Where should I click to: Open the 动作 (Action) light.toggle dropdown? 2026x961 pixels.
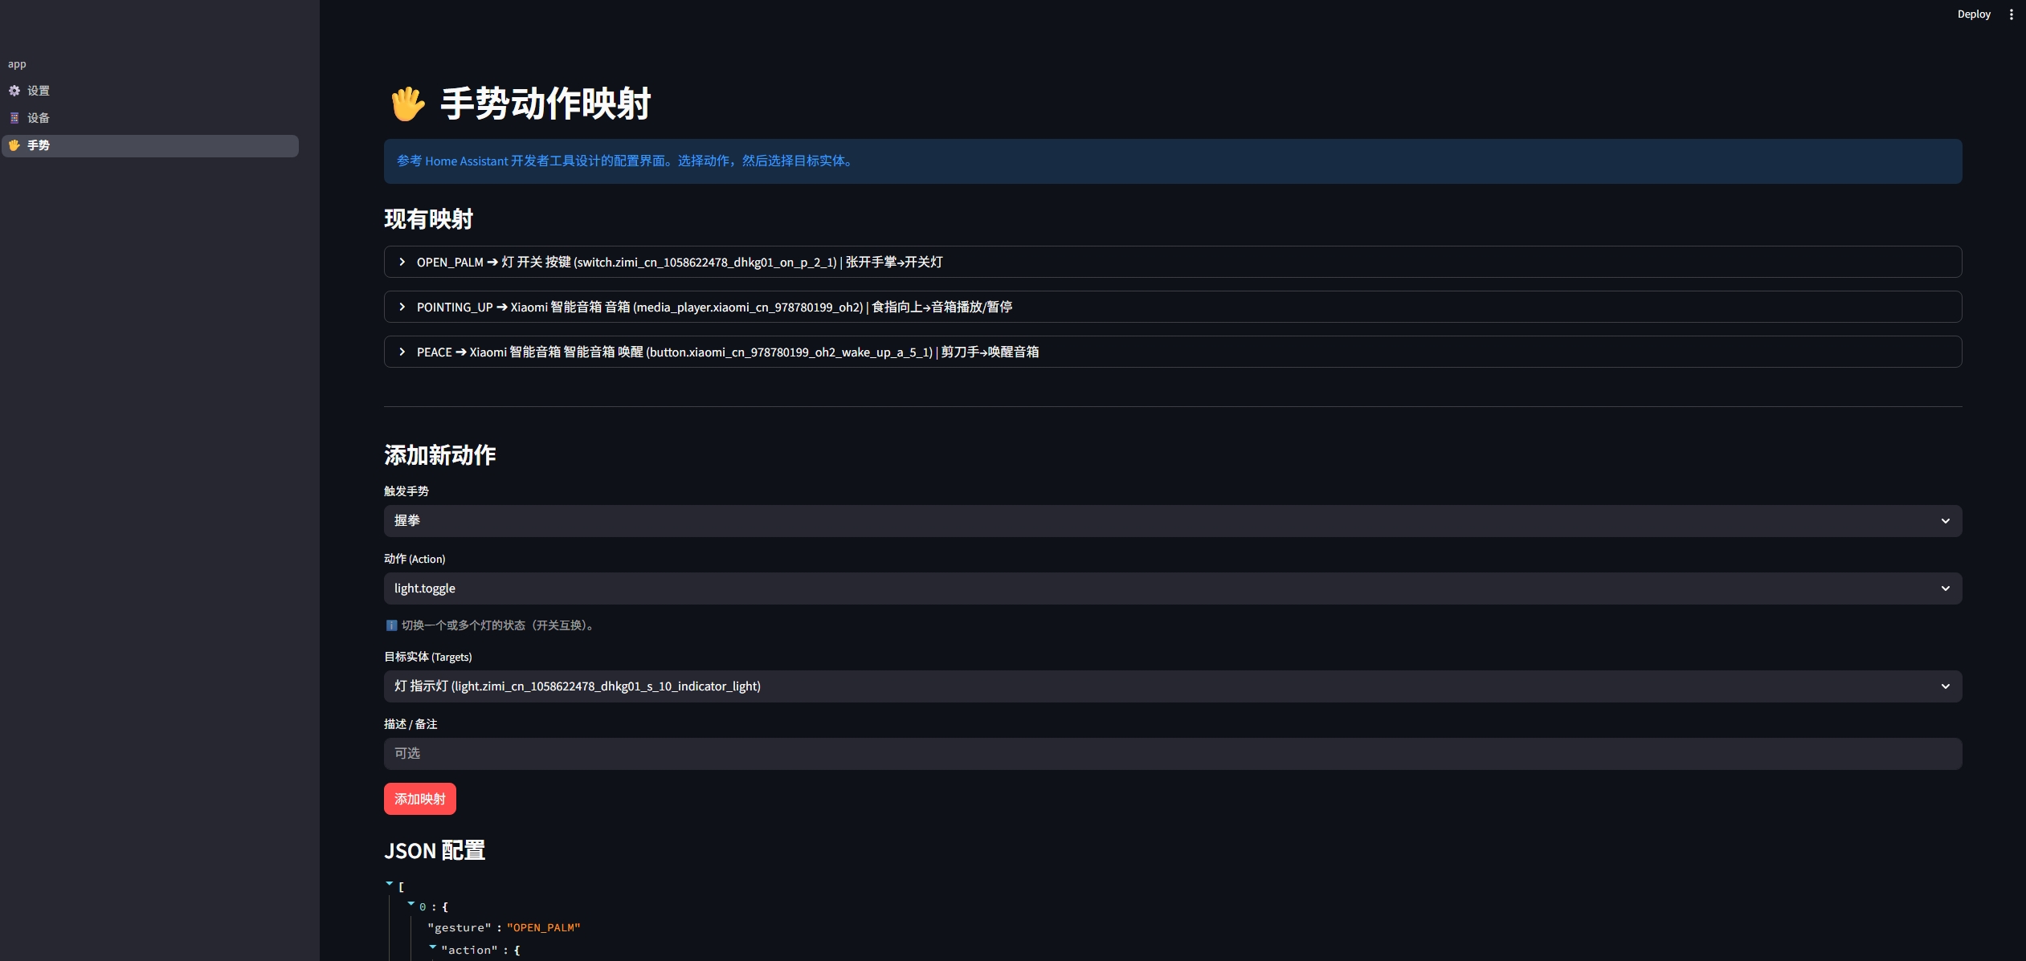coord(1172,588)
